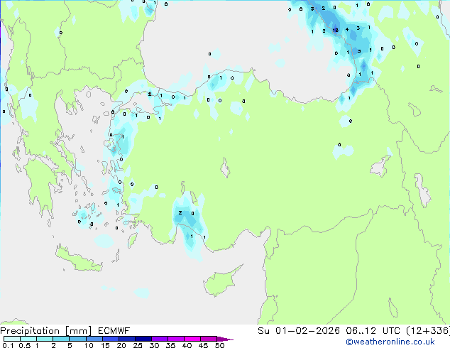Click the 25–30 mm navy legend swatch
The image size is (450, 348).
click(x=143, y=339)
